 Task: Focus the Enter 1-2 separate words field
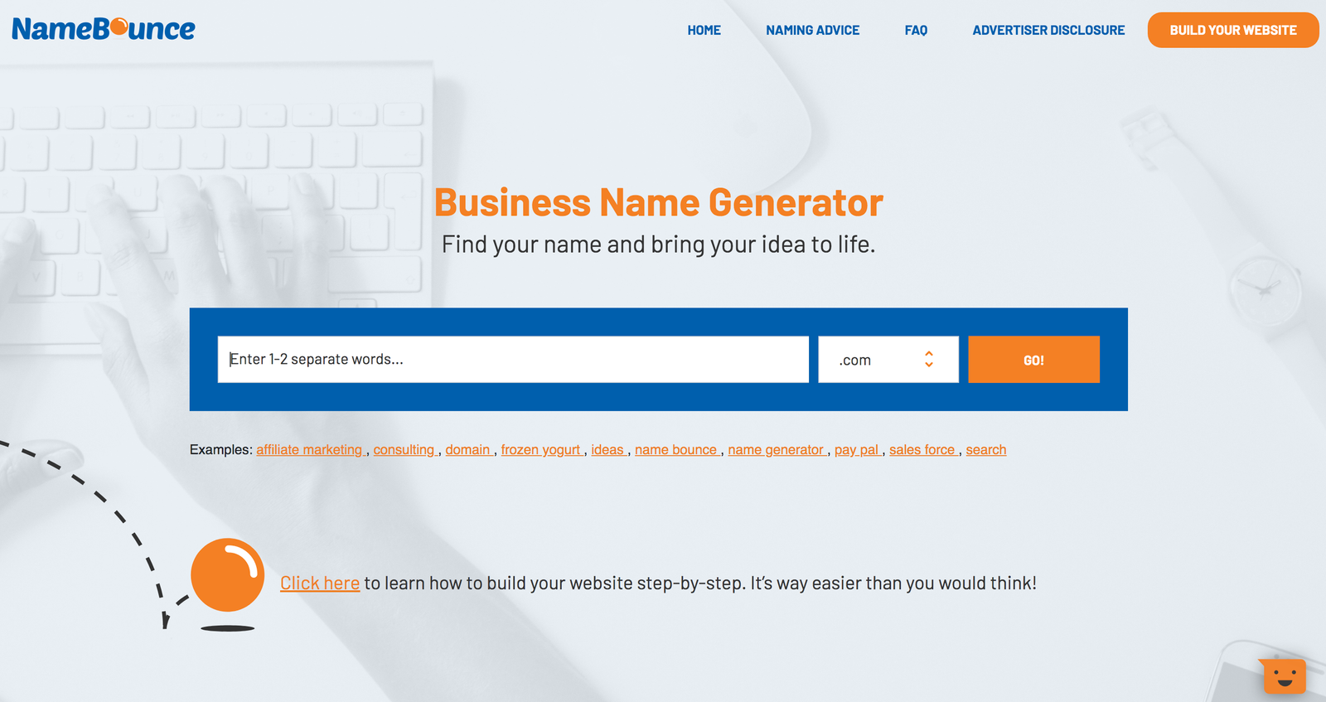(512, 360)
